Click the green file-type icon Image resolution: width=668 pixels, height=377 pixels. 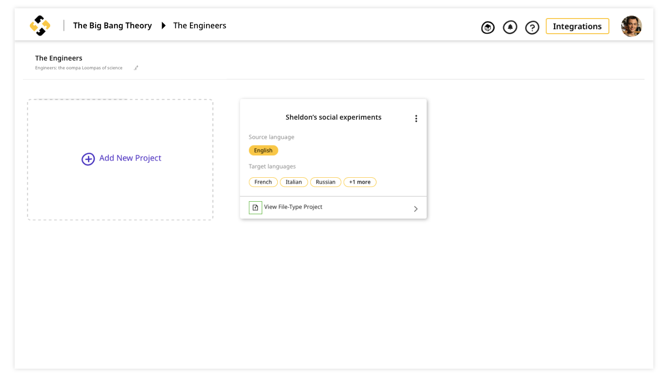click(x=255, y=208)
